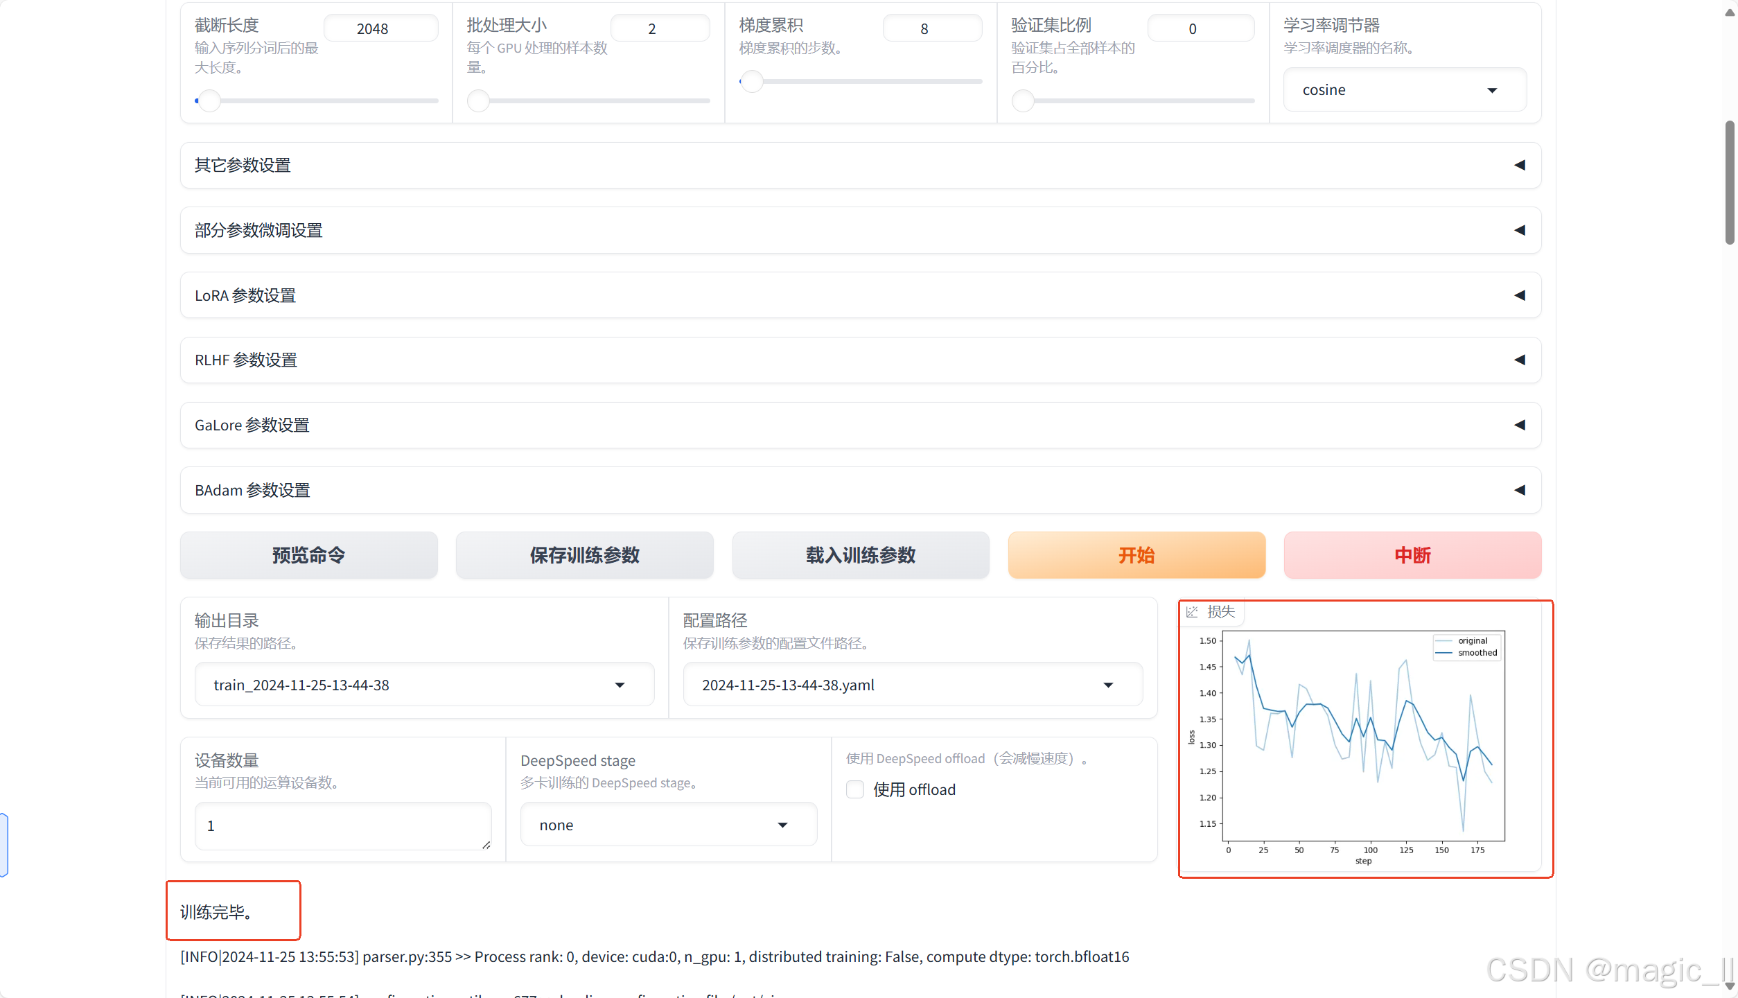Click the 载入训练参数 button
Screen dimensions: 1738x998
(x=861, y=555)
